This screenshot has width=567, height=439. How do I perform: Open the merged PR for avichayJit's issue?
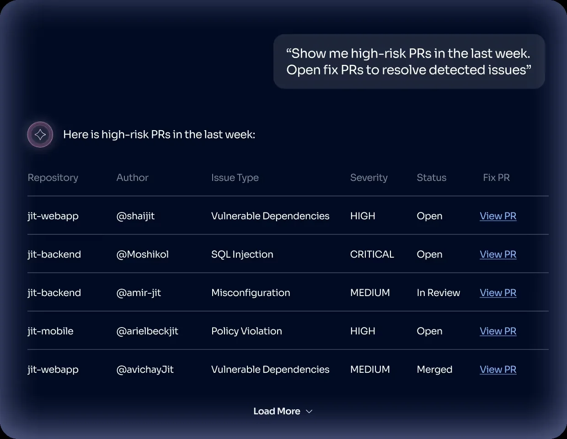[498, 369]
